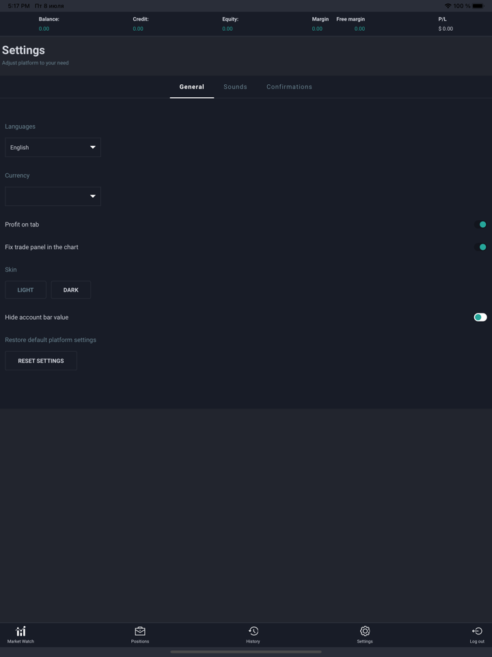Screen dimensions: 492x657
Task: Toggle Fix trade panel in the chart
Action: click(482, 247)
